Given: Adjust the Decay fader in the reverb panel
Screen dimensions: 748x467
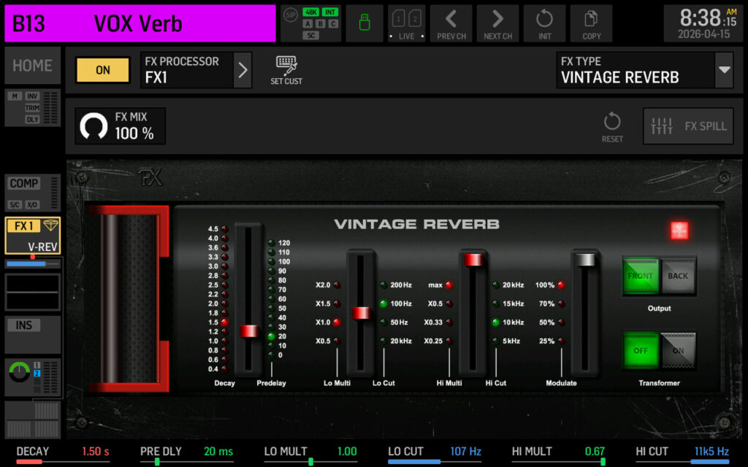Looking at the screenshot, I should coord(248,330).
